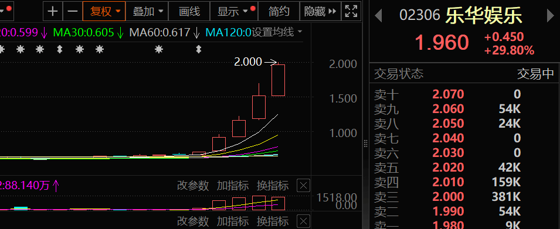
Task: Select the 画线 drawing tool
Action: 189,11
